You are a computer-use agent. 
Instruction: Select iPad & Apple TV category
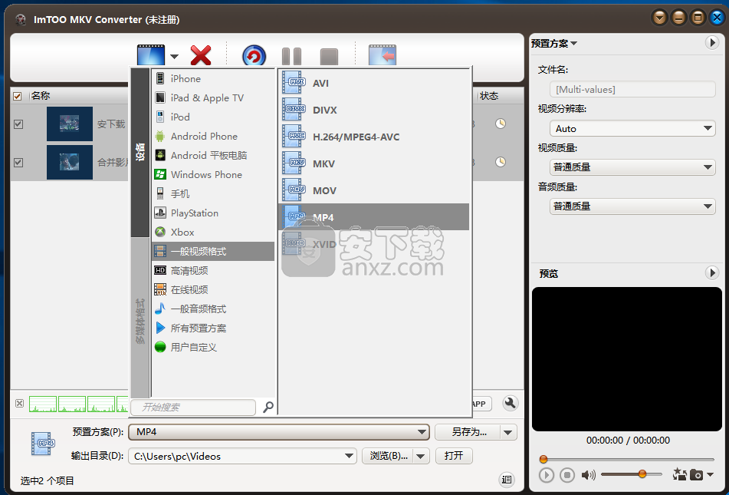(213, 97)
